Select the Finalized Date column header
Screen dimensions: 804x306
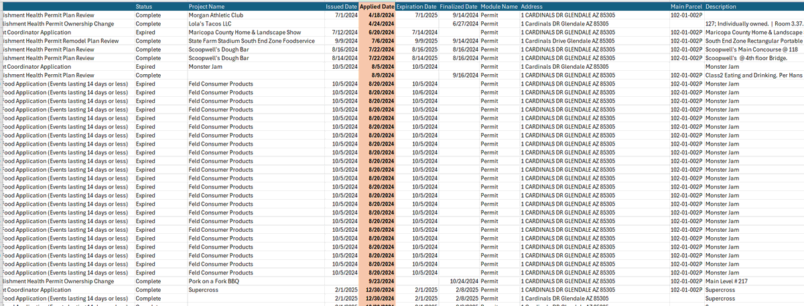click(459, 6)
